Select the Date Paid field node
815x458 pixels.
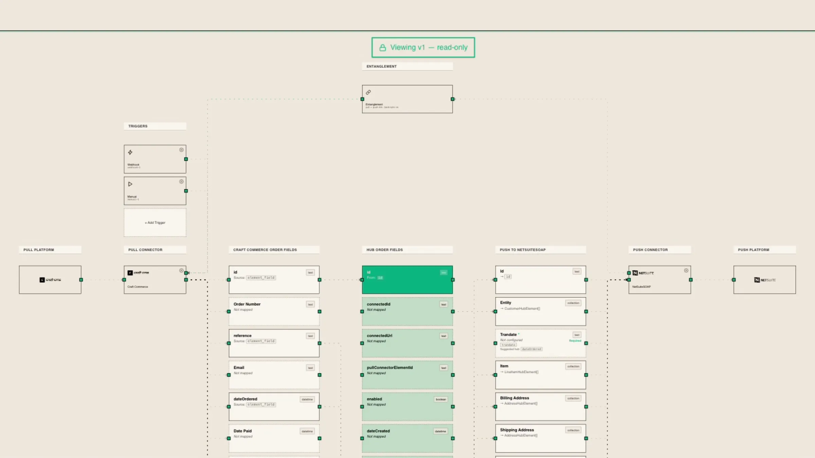click(x=274, y=438)
